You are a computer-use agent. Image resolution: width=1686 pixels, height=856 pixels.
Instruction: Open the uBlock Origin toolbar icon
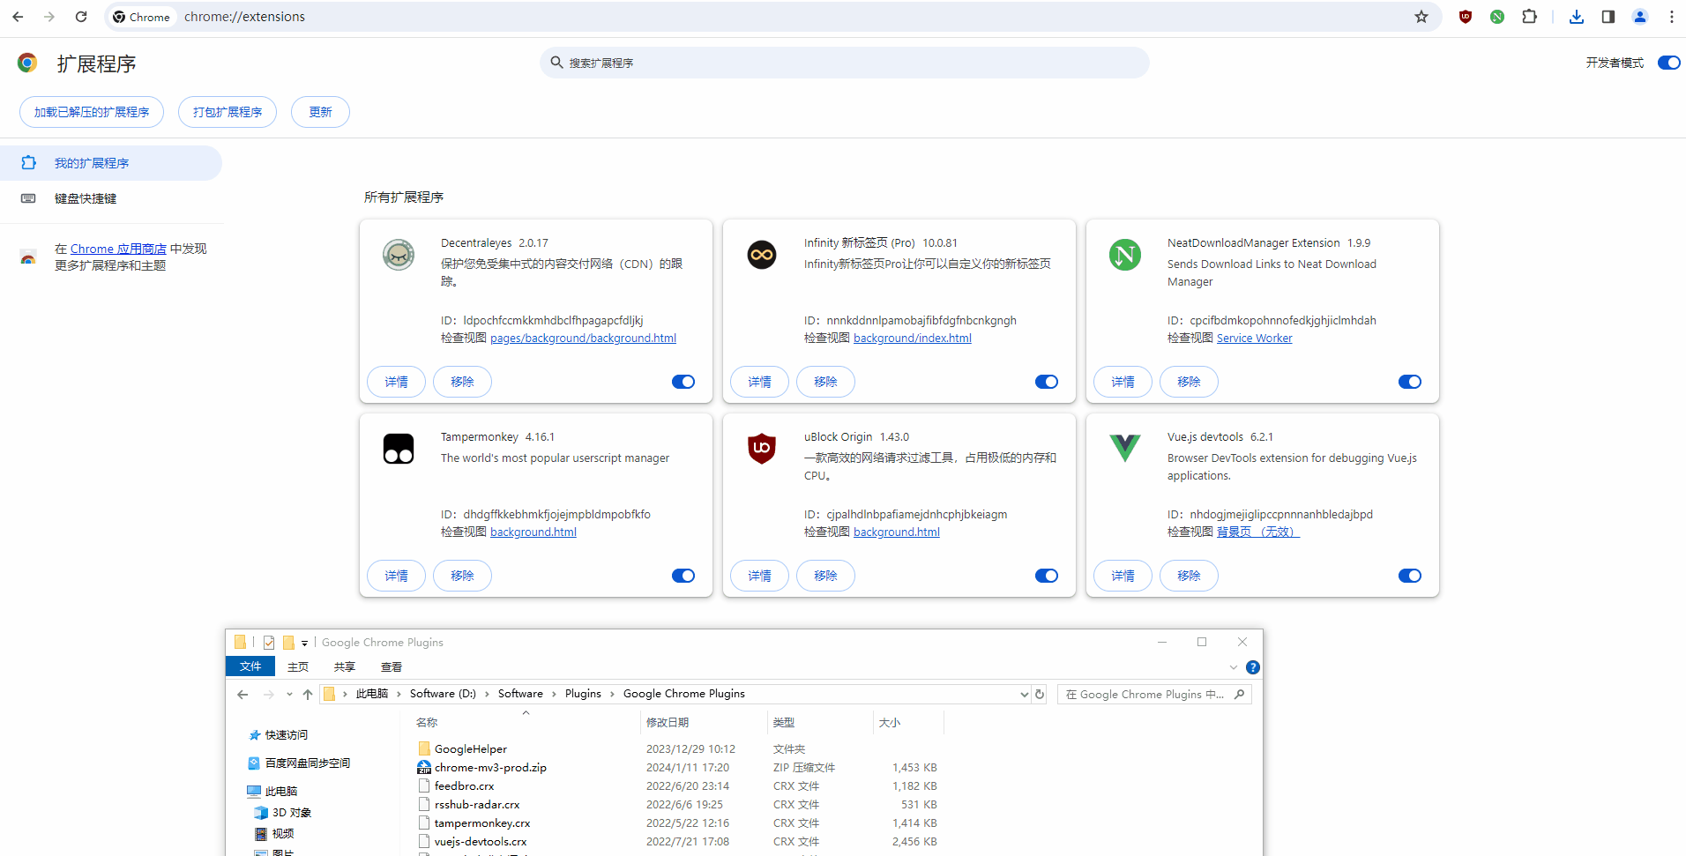pos(1466,17)
